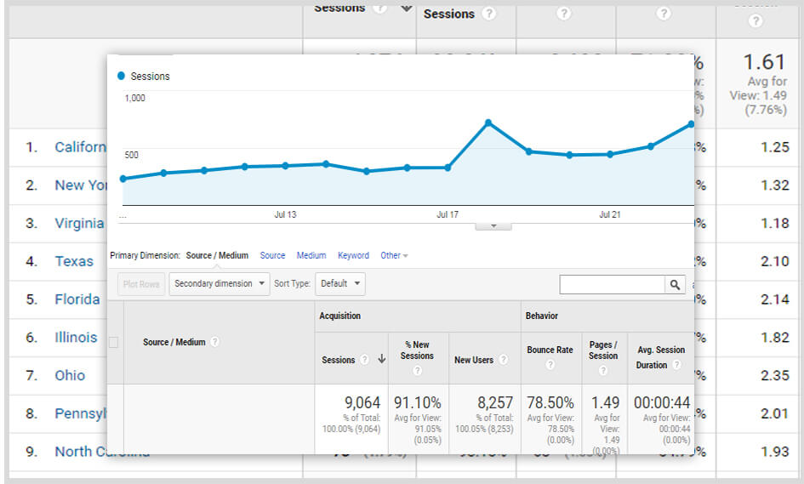The image size is (804, 484).
Task: Click the search magnifier icon
Action: click(675, 285)
